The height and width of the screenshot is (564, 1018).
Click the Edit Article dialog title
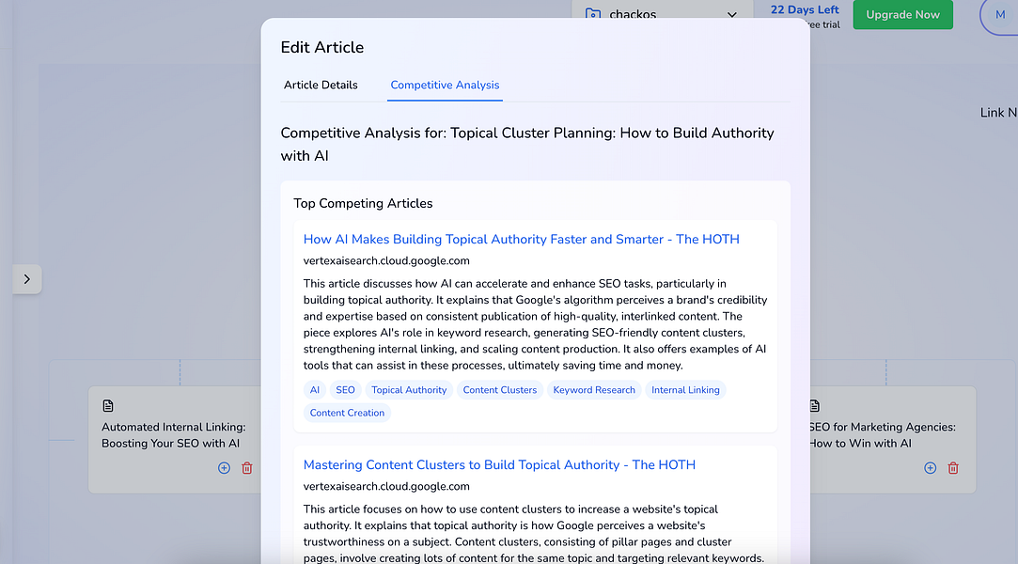click(322, 47)
